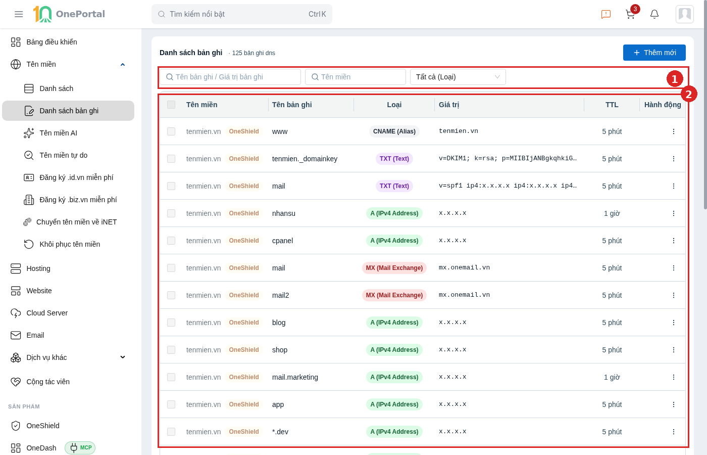Screen dimensions: 707x455
Task: Open actions menu for nhansu record
Action: point(674,213)
